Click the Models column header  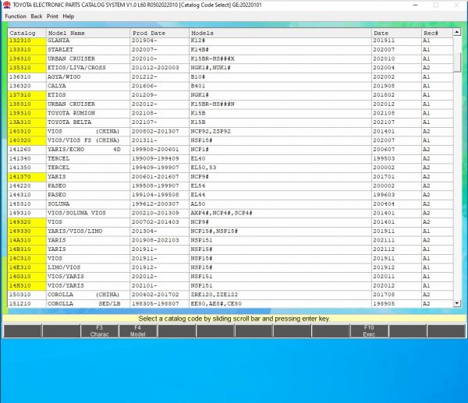pyautogui.click(x=280, y=33)
